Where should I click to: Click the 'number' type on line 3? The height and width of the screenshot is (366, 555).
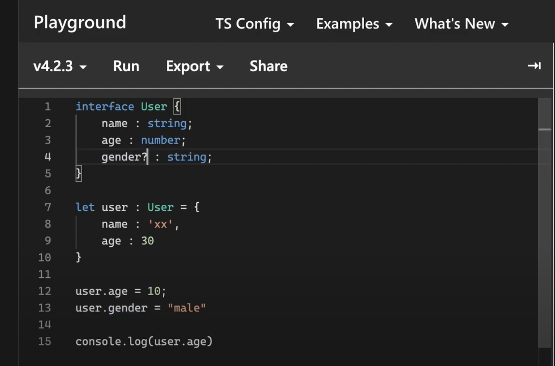pos(160,140)
